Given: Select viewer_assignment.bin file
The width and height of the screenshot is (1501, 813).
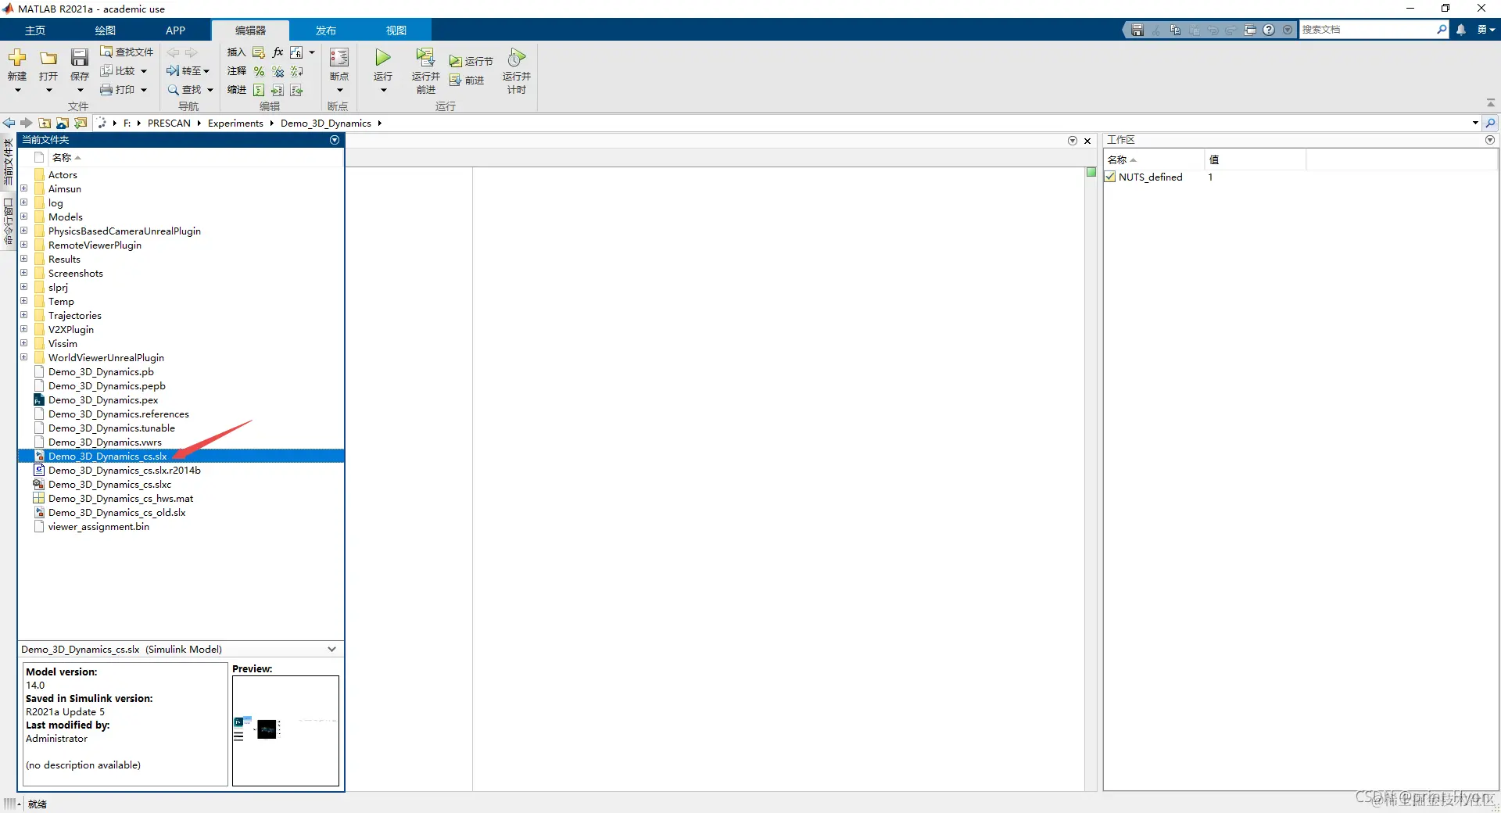Looking at the screenshot, I should 181,526.
